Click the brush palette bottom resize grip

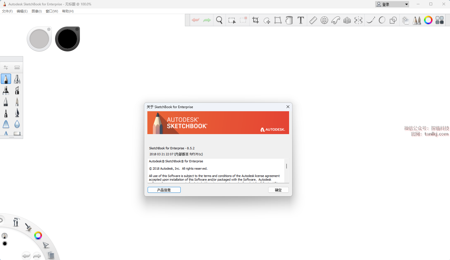point(12,137)
